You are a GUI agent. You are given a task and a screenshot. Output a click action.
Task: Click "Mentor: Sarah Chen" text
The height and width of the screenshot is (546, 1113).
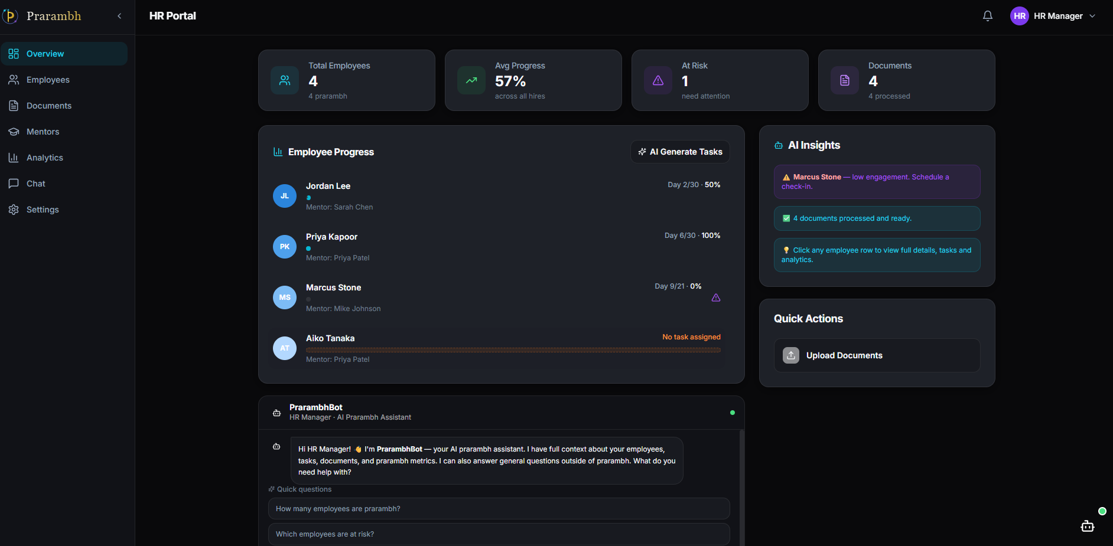(339, 207)
